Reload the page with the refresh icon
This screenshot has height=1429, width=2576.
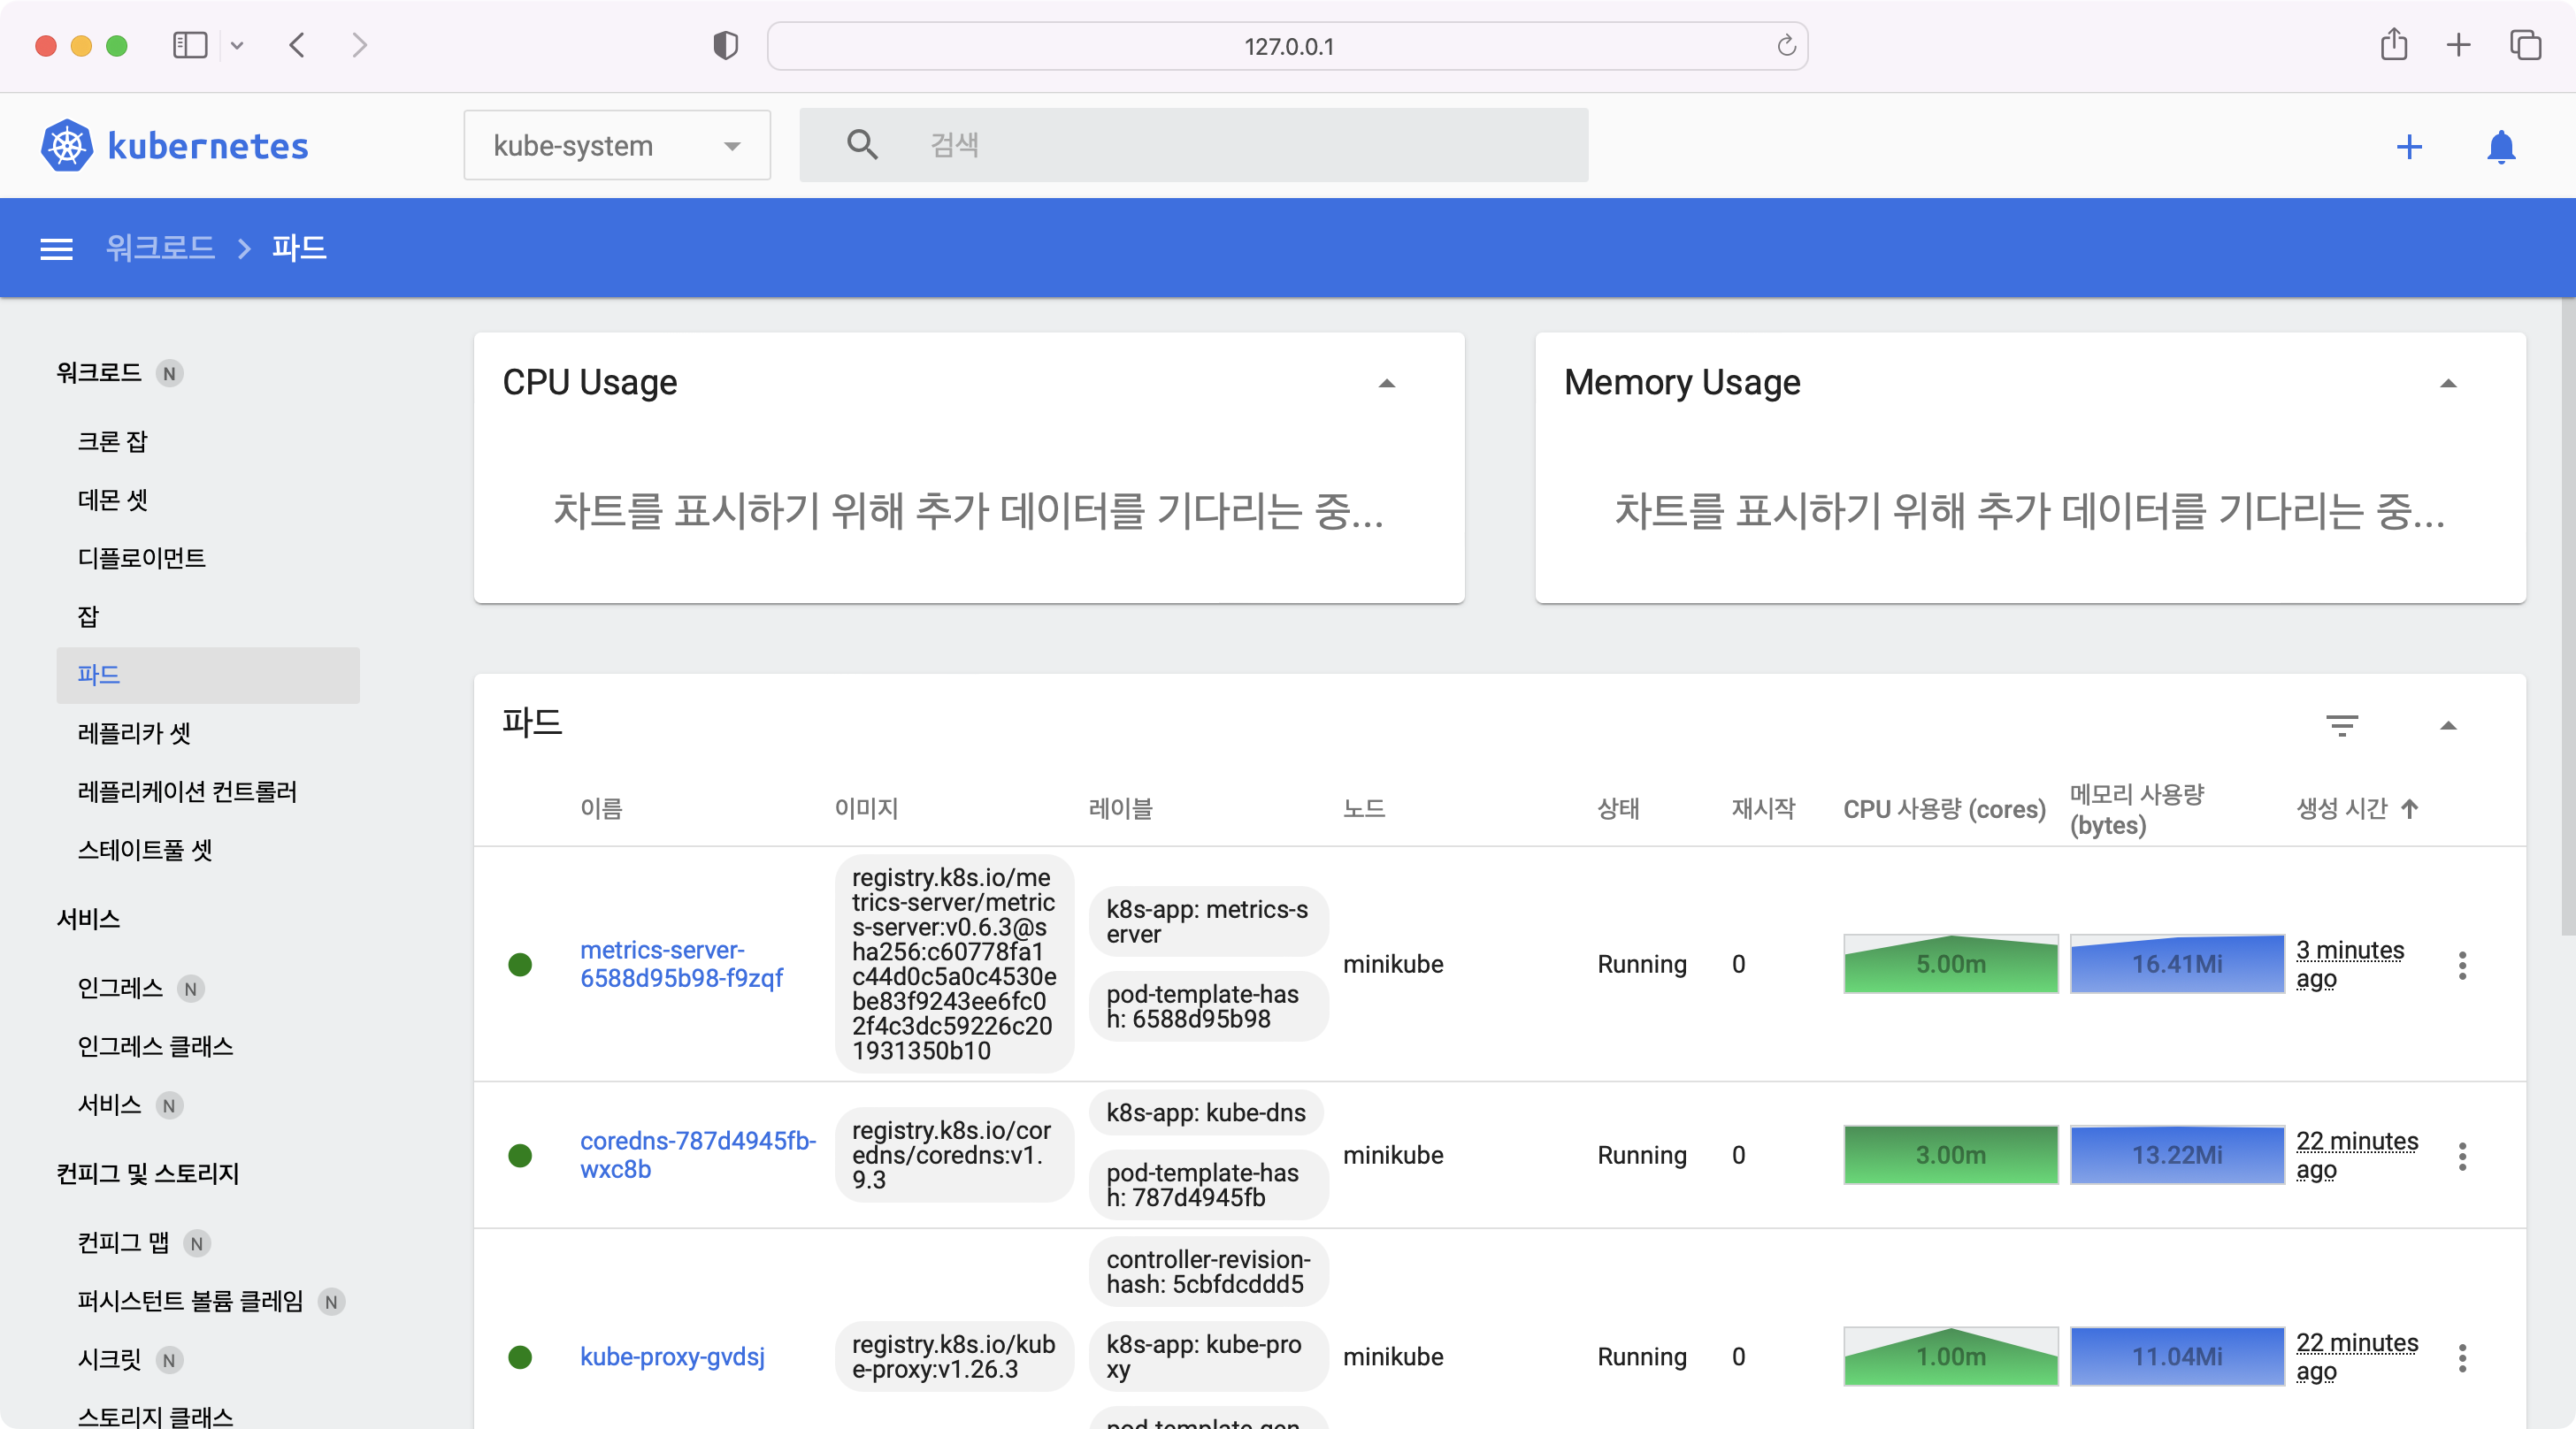tap(1786, 46)
